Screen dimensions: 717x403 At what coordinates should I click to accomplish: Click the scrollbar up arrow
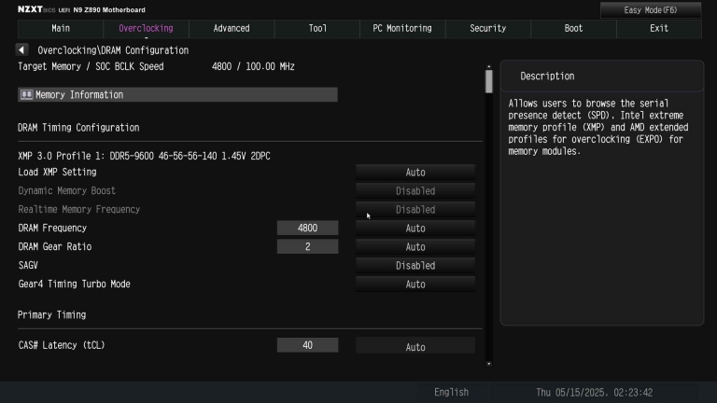[489, 67]
